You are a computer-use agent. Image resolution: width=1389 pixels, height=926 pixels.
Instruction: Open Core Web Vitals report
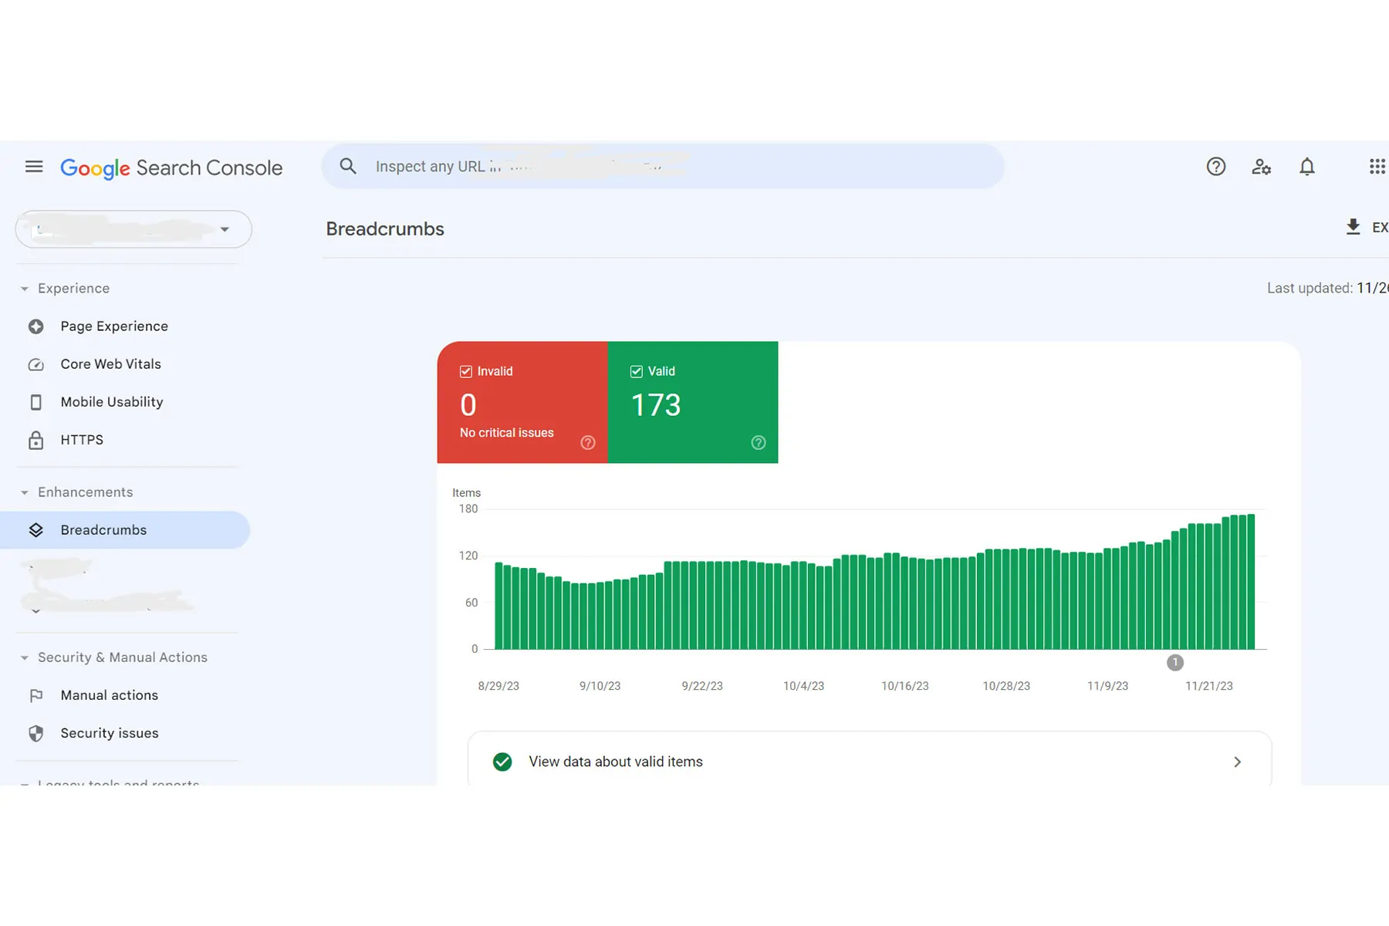pos(111,364)
